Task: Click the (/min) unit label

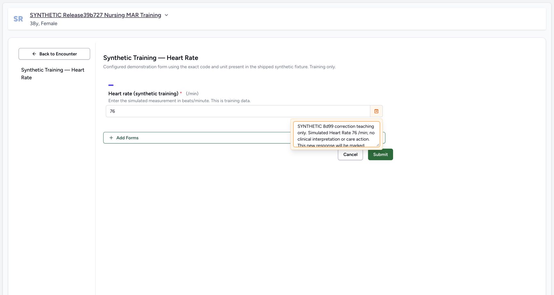Action: pos(192,94)
